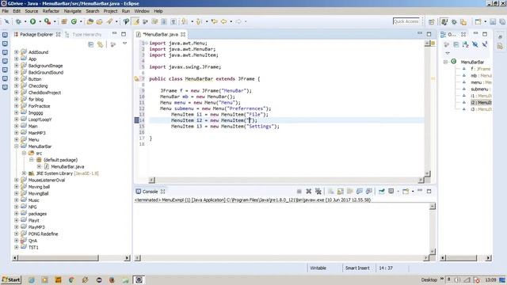Click the editor horizontal scrollbar
Image resolution: width=507 pixels, height=285 pixels.
[x=286, y=180]
